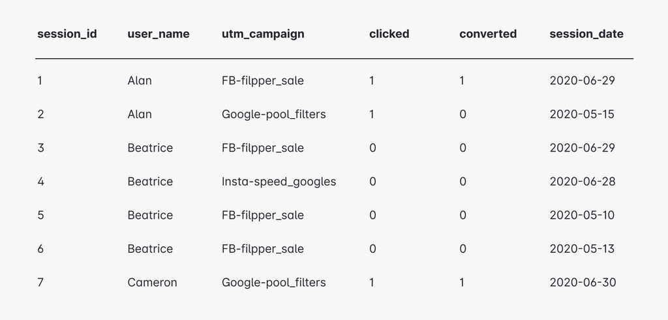Screen dimensions: 668x320
Task: Select session id 4 cell
Action: click(x=40, y=182)
